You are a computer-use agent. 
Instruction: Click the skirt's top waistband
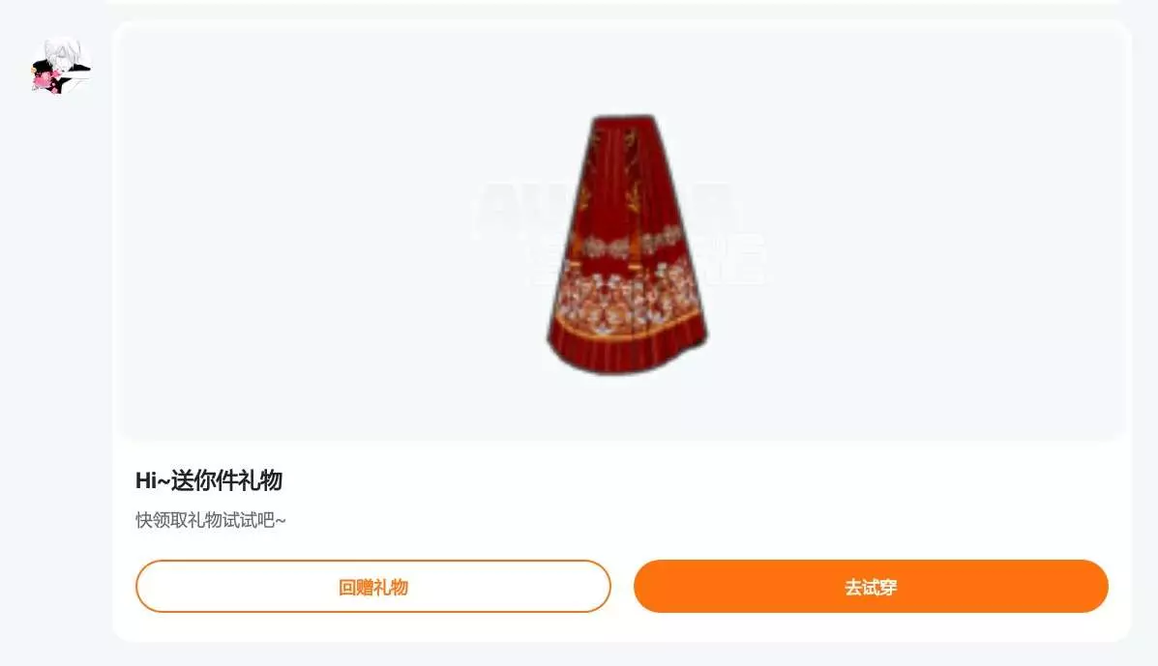(623, 120)
